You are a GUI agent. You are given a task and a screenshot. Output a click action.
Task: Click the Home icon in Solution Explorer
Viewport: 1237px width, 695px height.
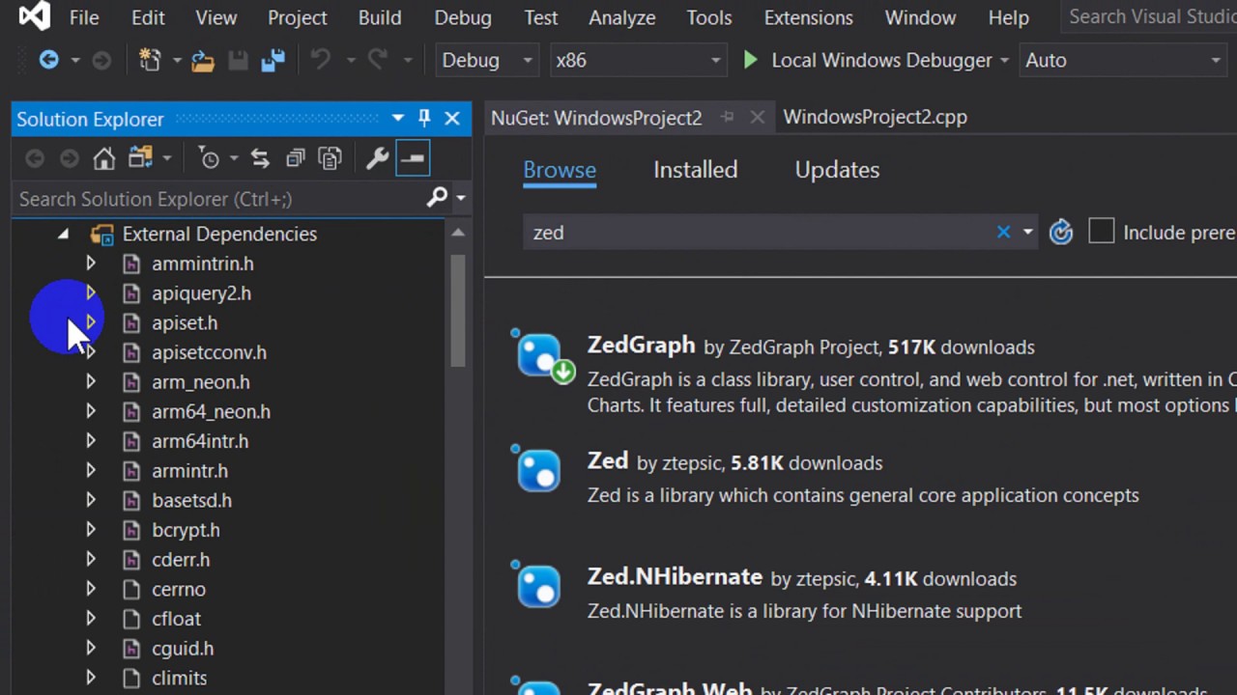pyautogui.click(x=104, y=158)
